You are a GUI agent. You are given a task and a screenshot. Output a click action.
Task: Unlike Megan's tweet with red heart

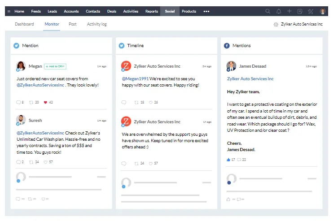point(45,102)
